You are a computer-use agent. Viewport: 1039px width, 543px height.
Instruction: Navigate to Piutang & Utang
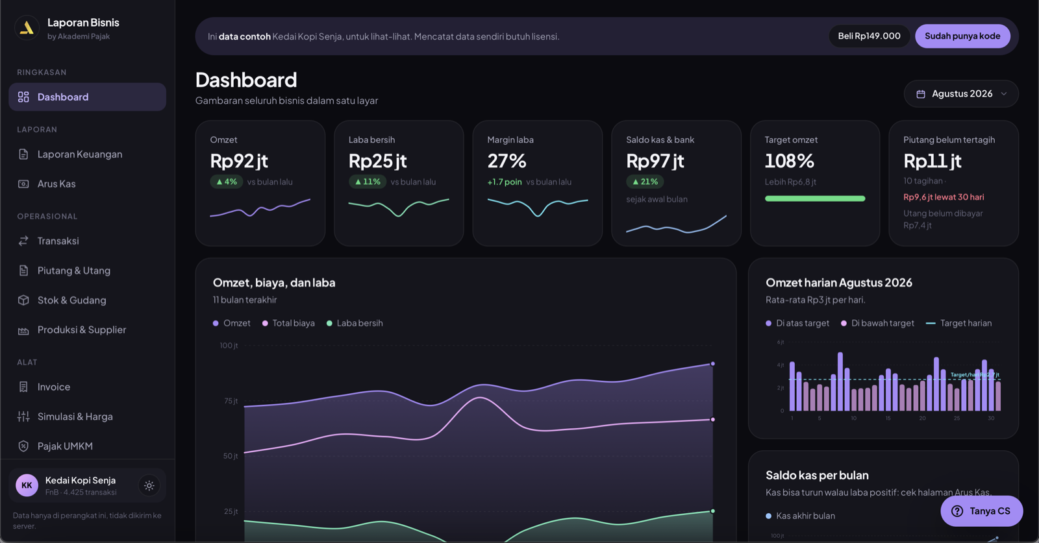88,271
